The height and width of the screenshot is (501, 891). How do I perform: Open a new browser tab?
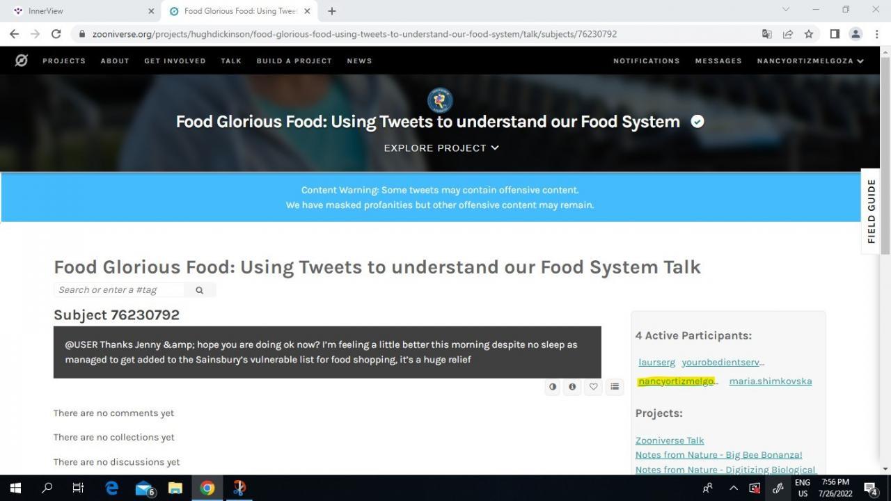coord(332,11)
